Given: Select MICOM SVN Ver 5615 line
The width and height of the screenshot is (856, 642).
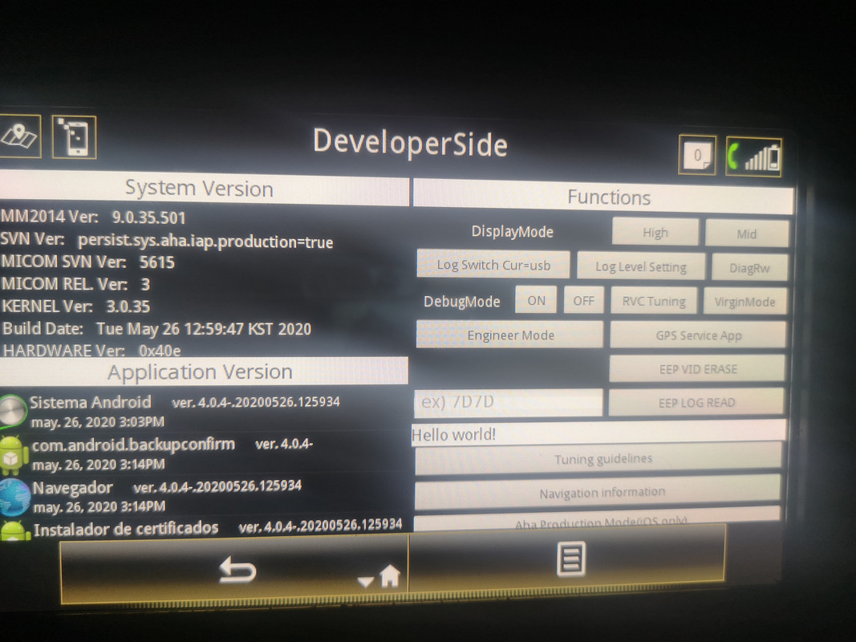Looking at the screenshot, I should pyautogui.click(x=88, y=262).
